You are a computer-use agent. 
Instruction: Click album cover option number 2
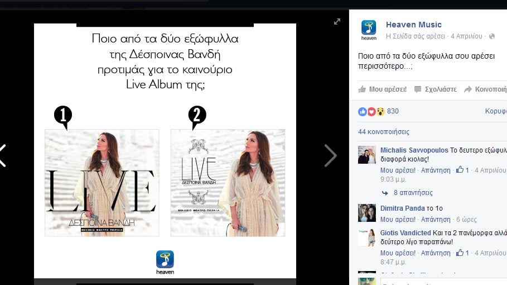point(228,183)
